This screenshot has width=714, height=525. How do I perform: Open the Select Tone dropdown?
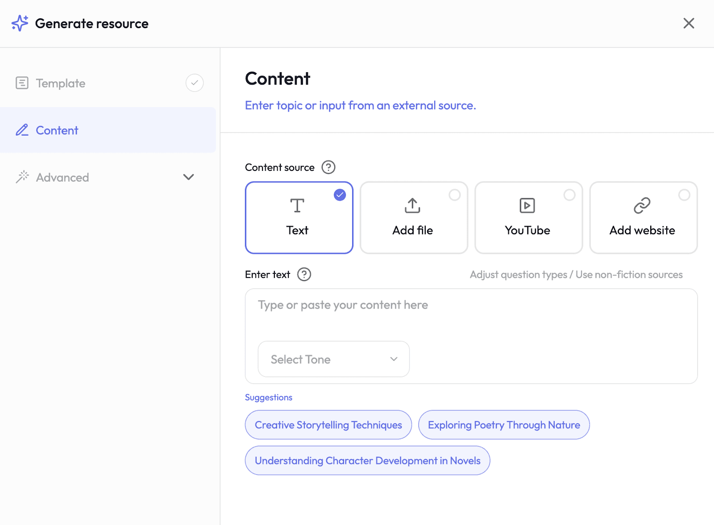pos(334,359)
